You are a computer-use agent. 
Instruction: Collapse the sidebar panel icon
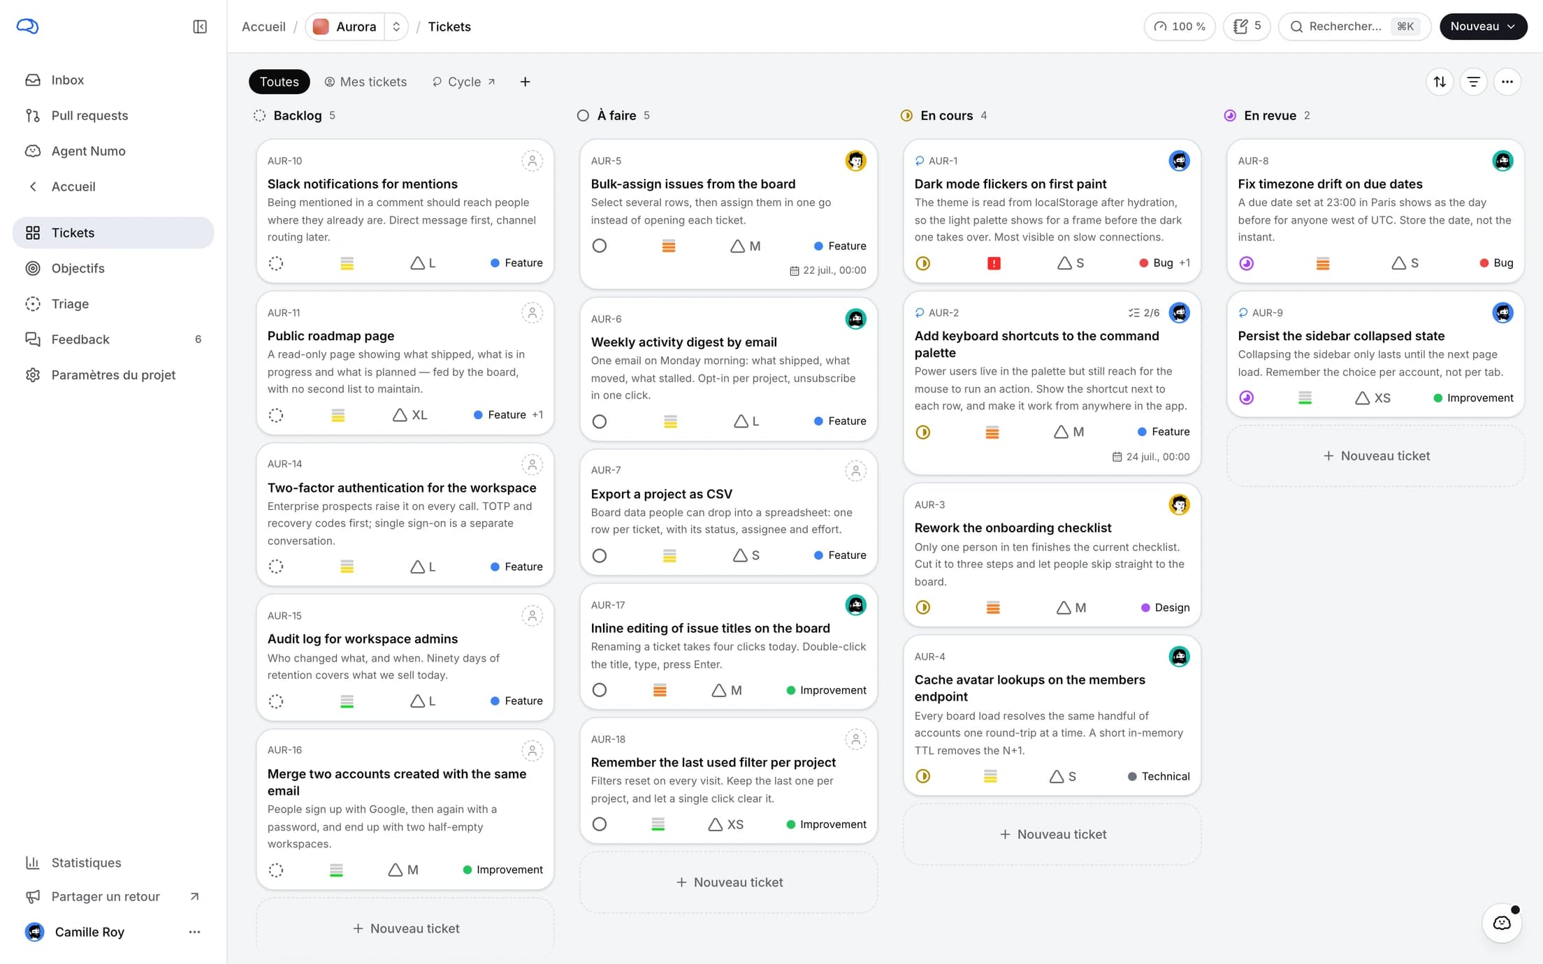pos(200,27)
